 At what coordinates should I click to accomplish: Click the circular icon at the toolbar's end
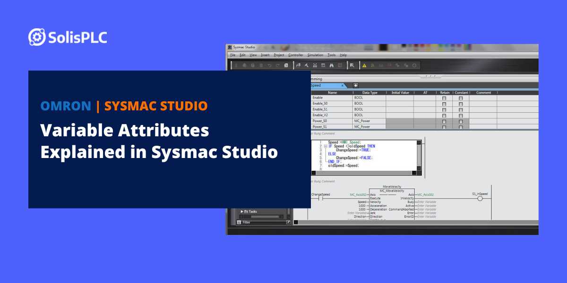point(414,66)
